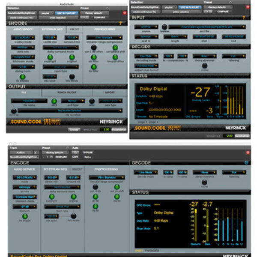This screenshot has width=257, height=257.
Task: Open dialog norm dropdown in top encoder window
Action: click(23, 67)
